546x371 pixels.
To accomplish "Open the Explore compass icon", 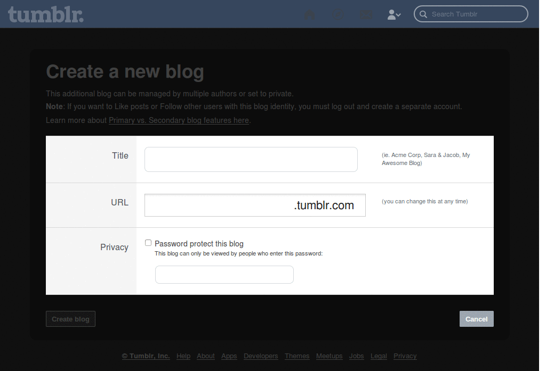I will pos(338,14).
